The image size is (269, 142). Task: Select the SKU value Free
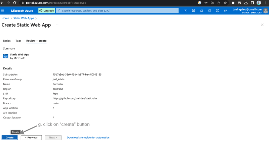pos(55,94)
